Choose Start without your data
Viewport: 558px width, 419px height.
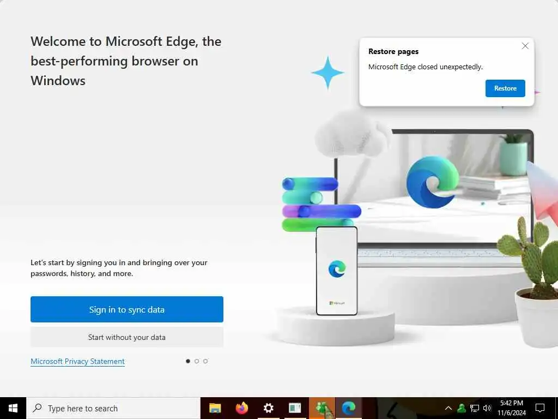[x=126, y=337]
